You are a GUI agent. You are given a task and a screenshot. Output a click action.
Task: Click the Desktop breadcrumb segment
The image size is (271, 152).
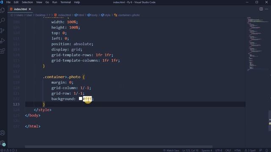tap(40, 15)
